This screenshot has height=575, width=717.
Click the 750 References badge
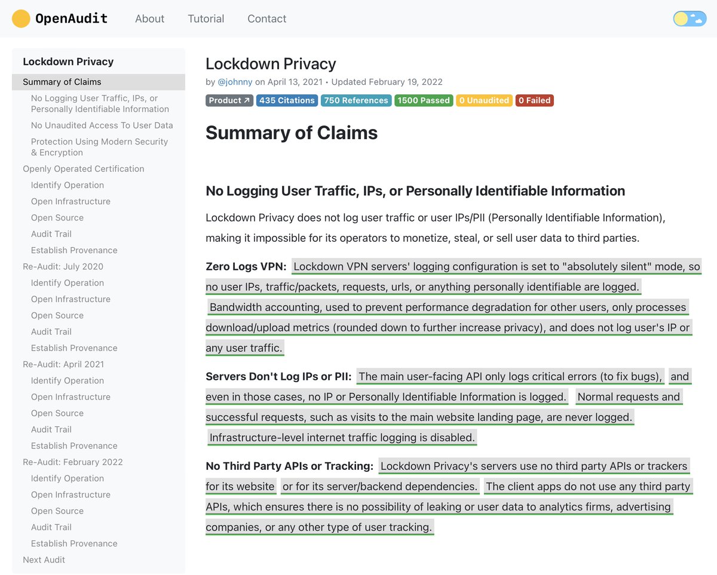[x=356, y=100]
